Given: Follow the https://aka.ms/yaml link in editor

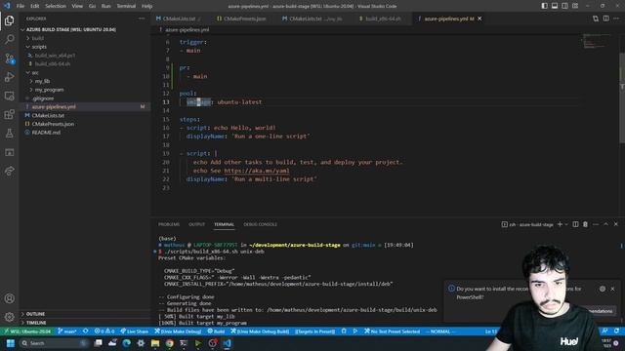Looking at the screenshot, I should tap(257, 171).
